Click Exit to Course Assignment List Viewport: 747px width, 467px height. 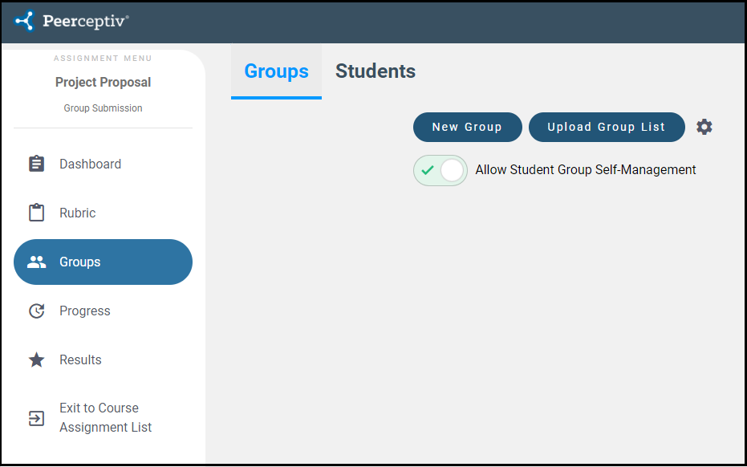point(105,417)
